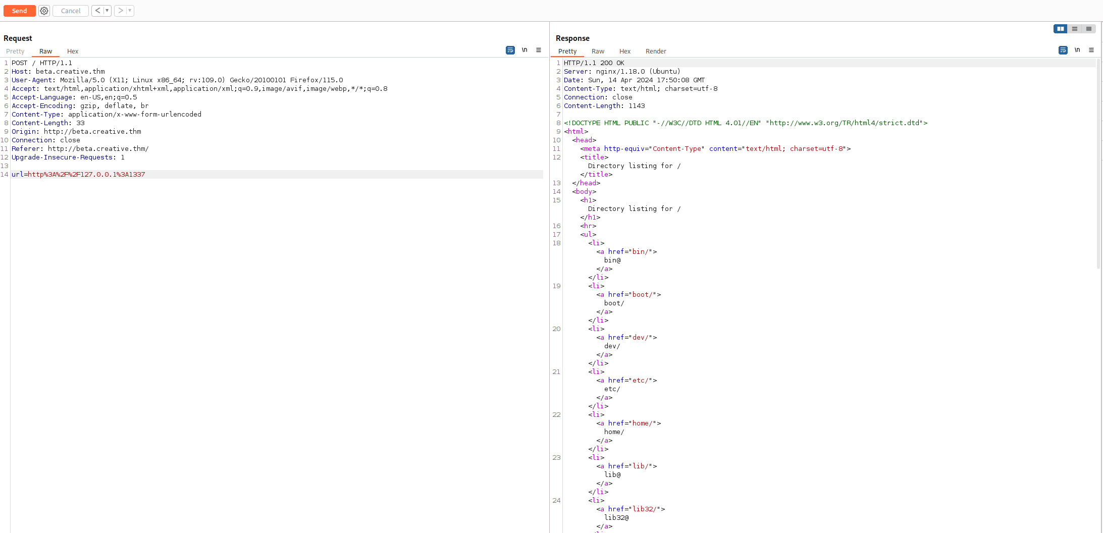
Task: Open the Hex tab in Request
Action: [73, 51]
